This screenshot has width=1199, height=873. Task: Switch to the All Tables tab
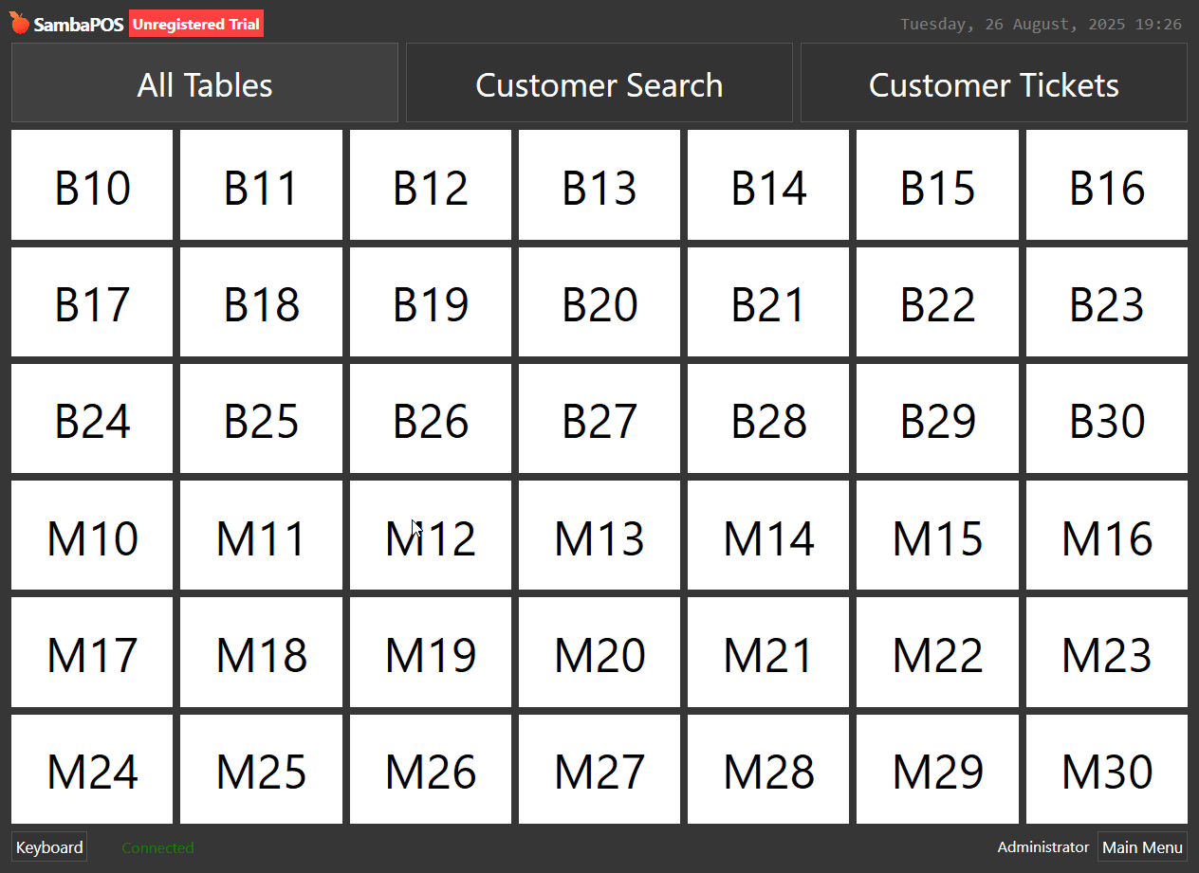[205, 83]
